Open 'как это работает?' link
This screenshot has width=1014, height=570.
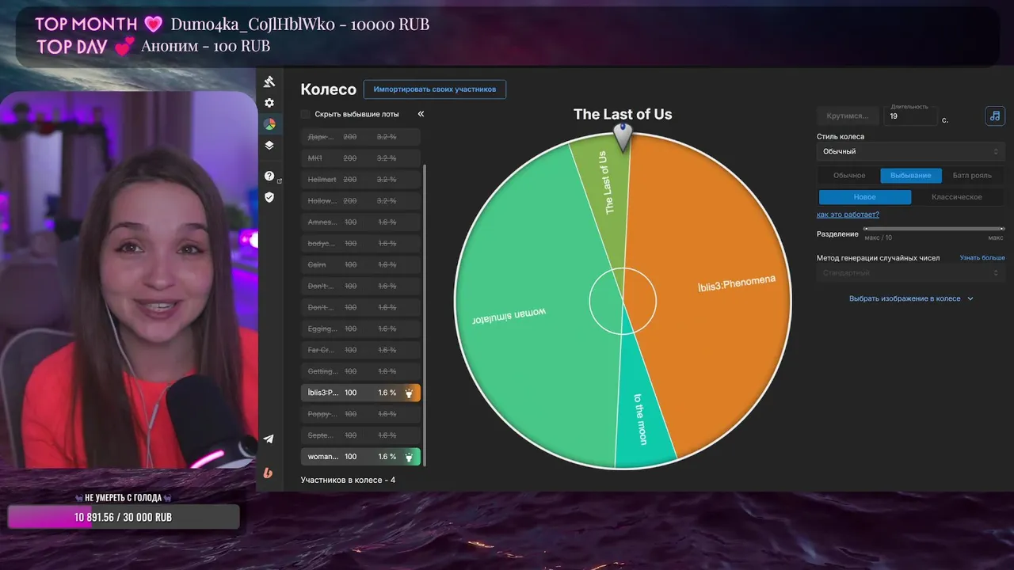coord(848,215)
